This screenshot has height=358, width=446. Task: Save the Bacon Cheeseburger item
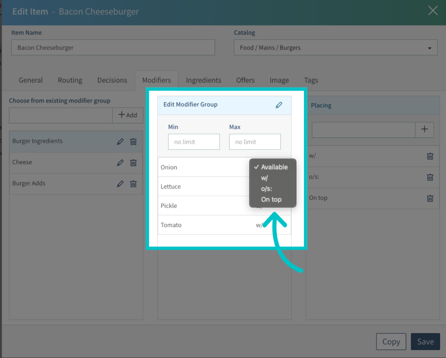click(425, 341)
